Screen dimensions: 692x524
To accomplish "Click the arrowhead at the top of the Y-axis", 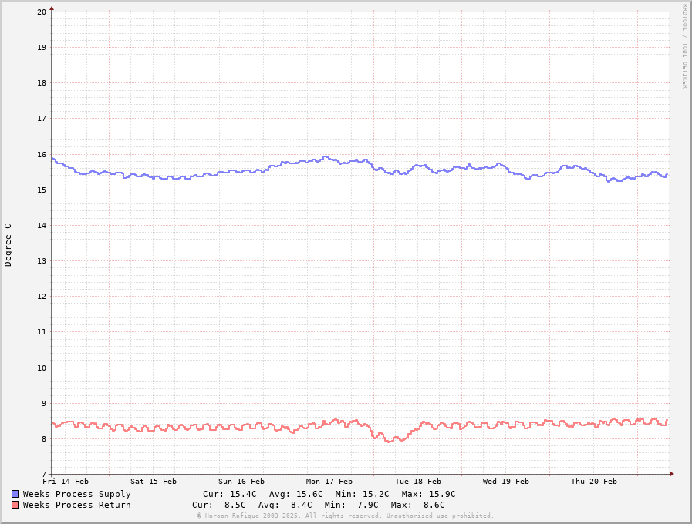I will 52,8.
